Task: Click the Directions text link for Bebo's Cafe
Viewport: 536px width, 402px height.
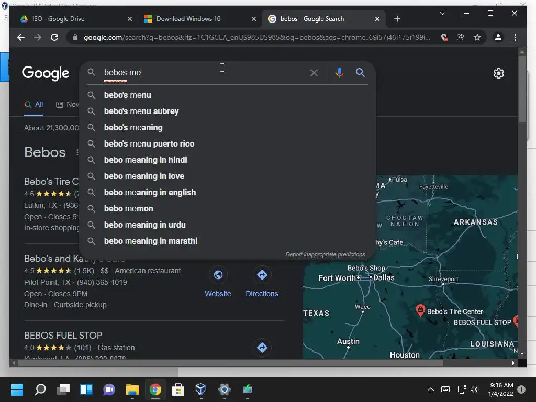Action: click(262, 294)
